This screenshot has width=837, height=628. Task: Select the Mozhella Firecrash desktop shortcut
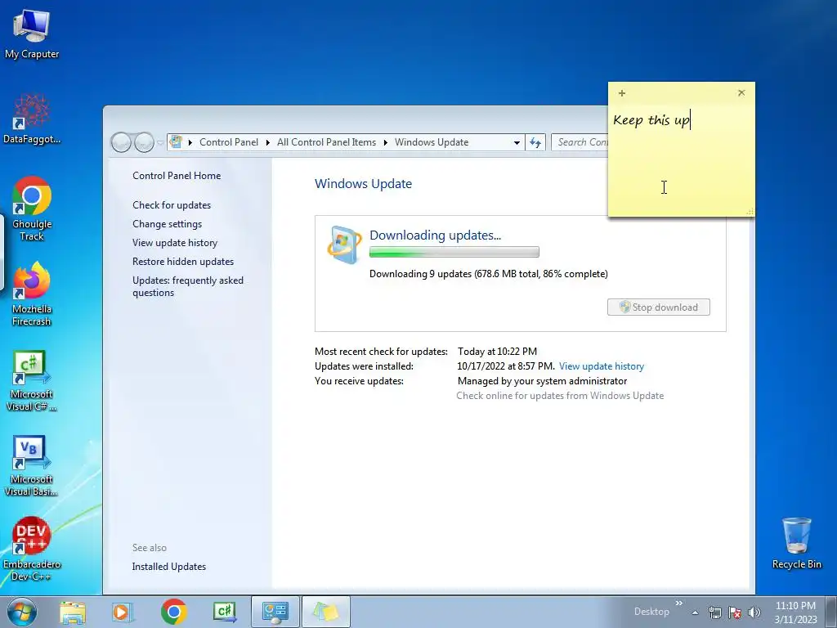point(32,294)
